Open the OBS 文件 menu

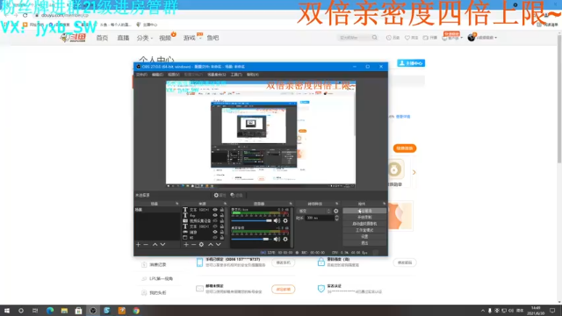click(x=141, y=75)
